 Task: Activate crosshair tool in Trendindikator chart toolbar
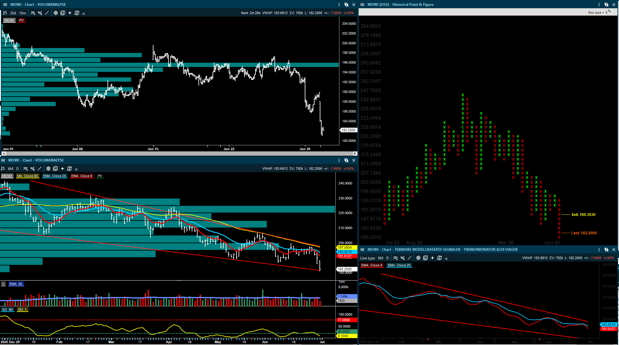(432, 258)
